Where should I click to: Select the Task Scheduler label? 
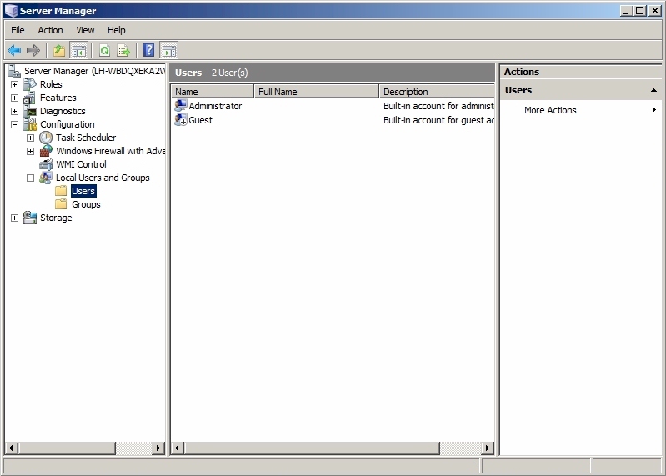pos(86,138)
